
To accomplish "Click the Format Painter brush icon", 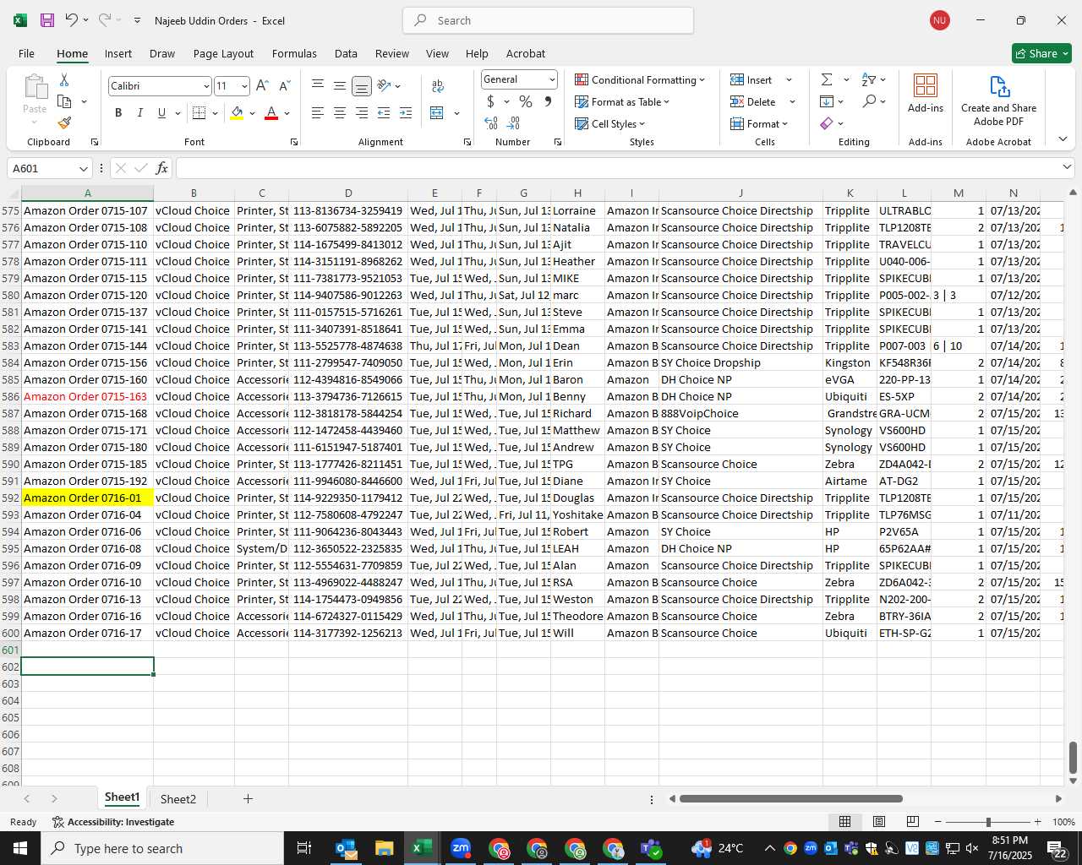I will point(64,122).
